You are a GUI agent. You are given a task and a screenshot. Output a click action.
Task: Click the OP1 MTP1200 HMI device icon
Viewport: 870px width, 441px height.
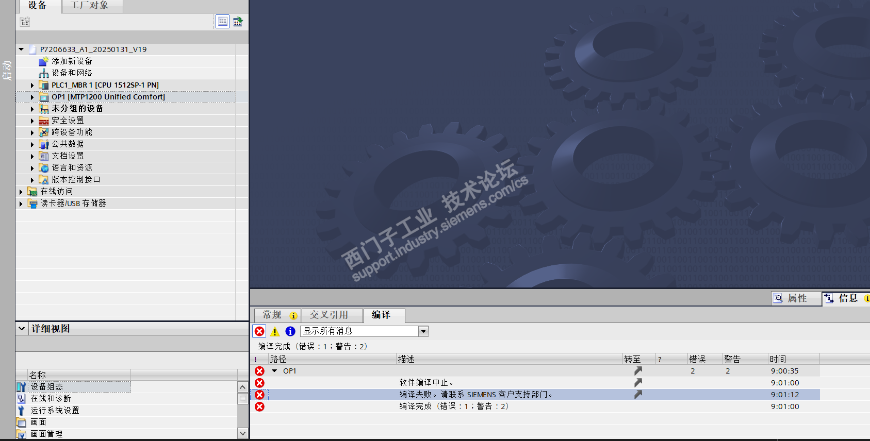coord(44,97)
